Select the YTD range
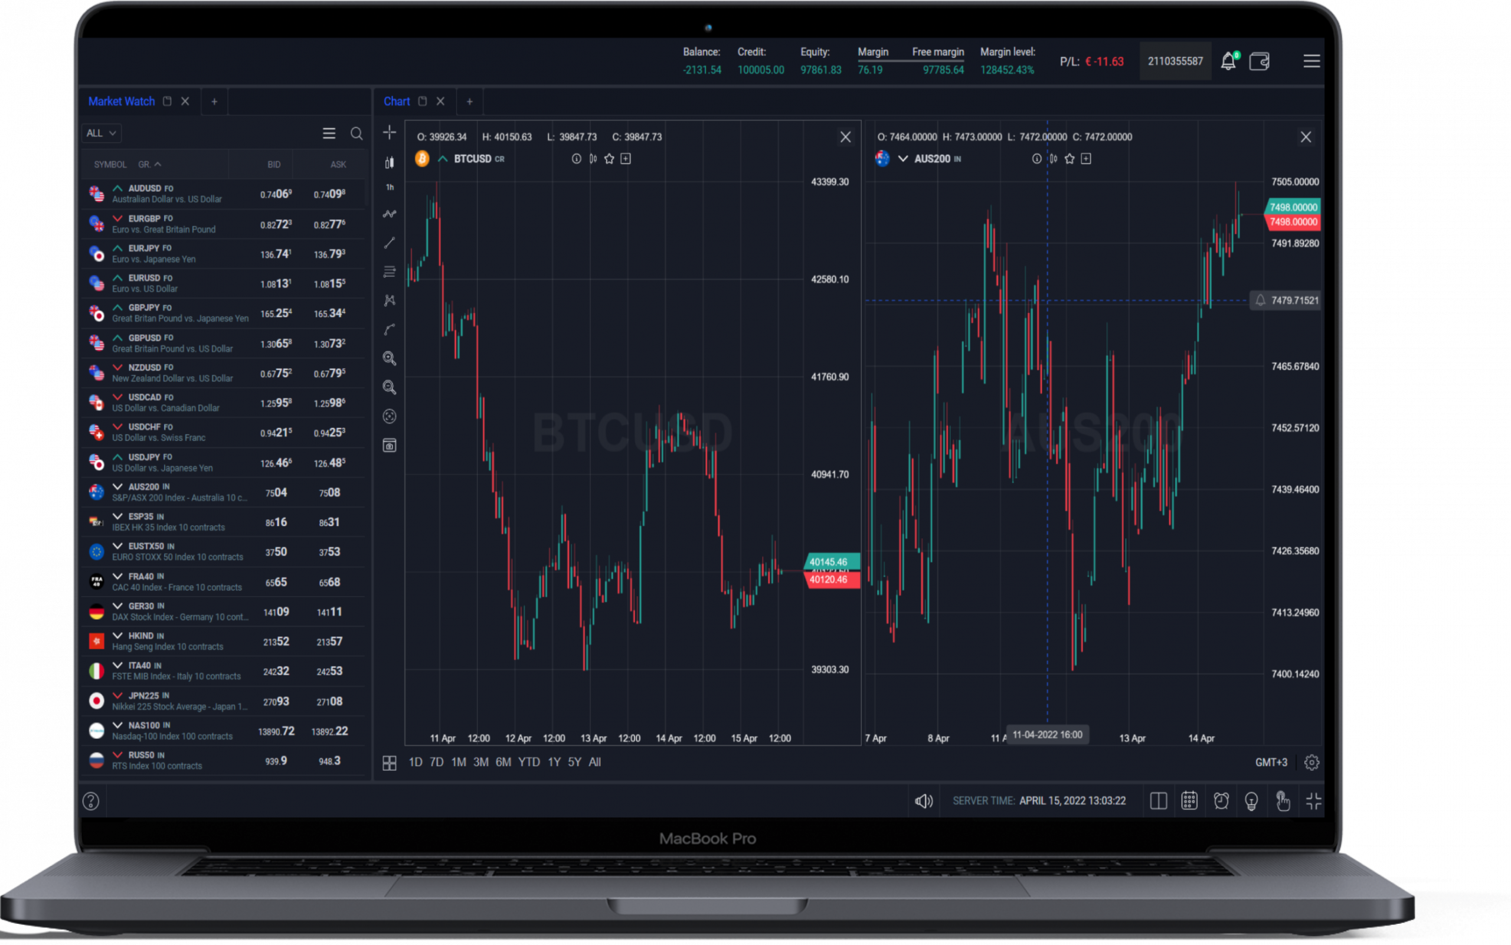Viewport: 1511px width, 945px height. point(529,763)
